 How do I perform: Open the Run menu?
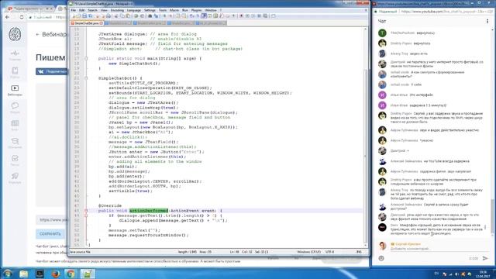[x=185, y=10]
